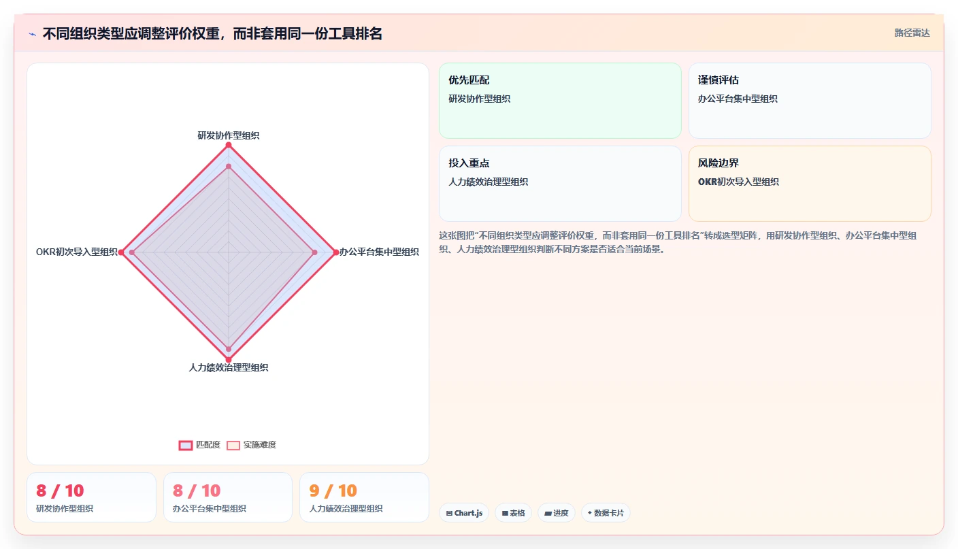This screenshot has height=549, width=958.
Task: Click the sparkle icon in 数据卡片 tag
Action: coord(590,513)
